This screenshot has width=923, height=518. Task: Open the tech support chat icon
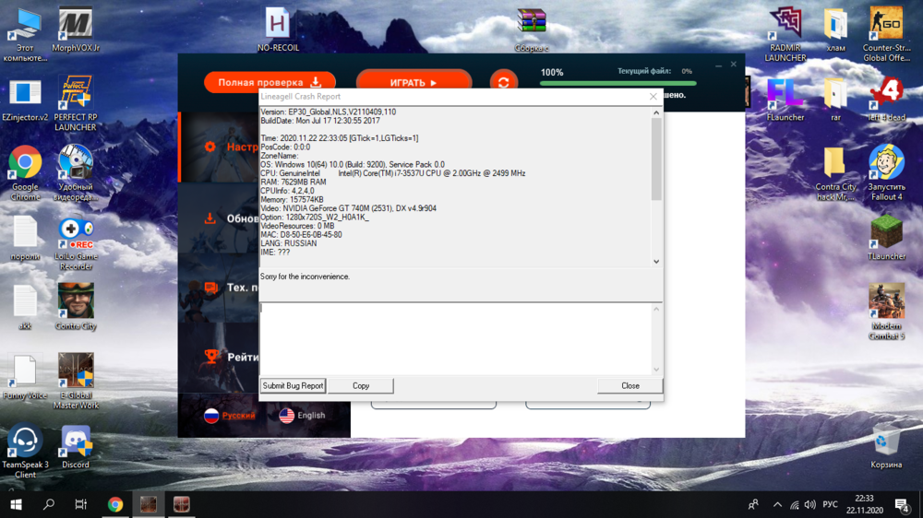tap(210, 288)
